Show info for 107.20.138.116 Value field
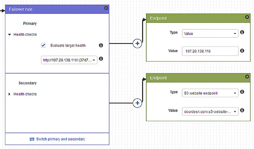This screenshot has height=149, width=254. pyautogui.click(x=242, y=51)
